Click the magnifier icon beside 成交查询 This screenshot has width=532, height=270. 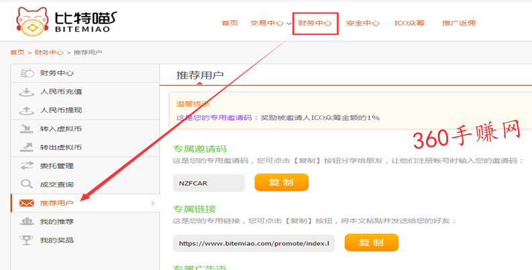pyautogui.click(x=26, y=184)
